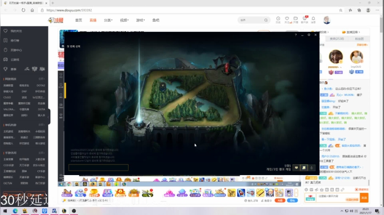
Task: Click the League client notes icon
Action: click(304, 168)
